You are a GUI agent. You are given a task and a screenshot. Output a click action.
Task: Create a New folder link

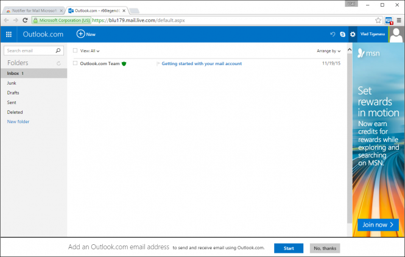click(x=18, y=122)
